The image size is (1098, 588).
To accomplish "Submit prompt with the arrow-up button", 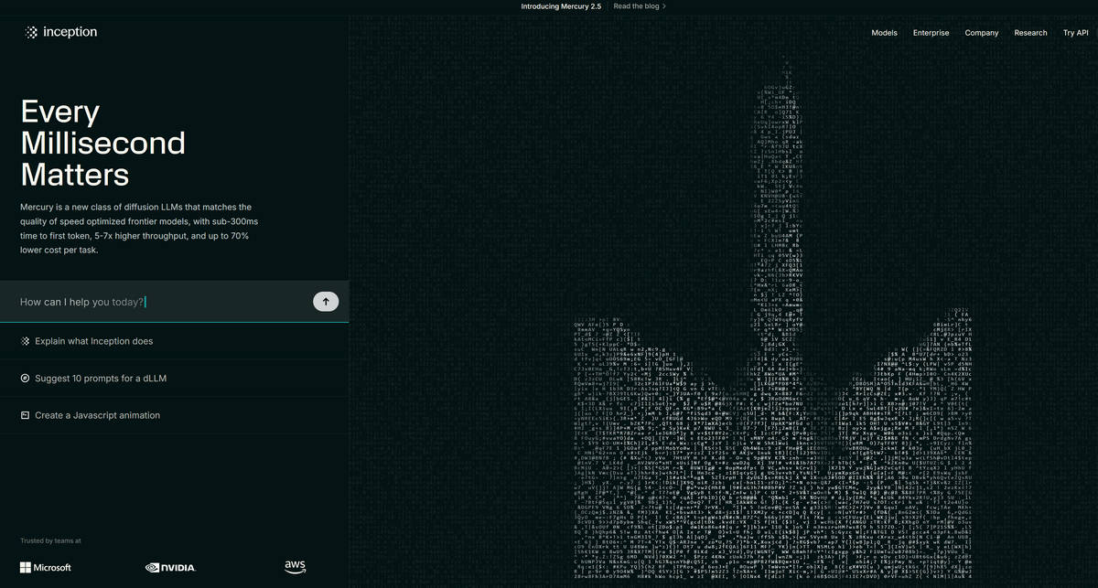I will (326, 301).
